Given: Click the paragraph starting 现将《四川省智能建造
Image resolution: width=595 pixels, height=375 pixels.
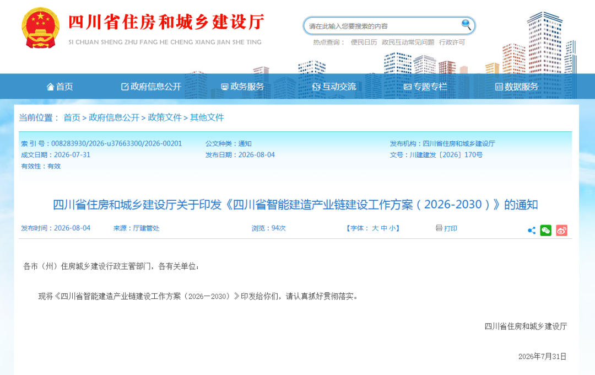Looking at the screenshot, I should point(198,296).
